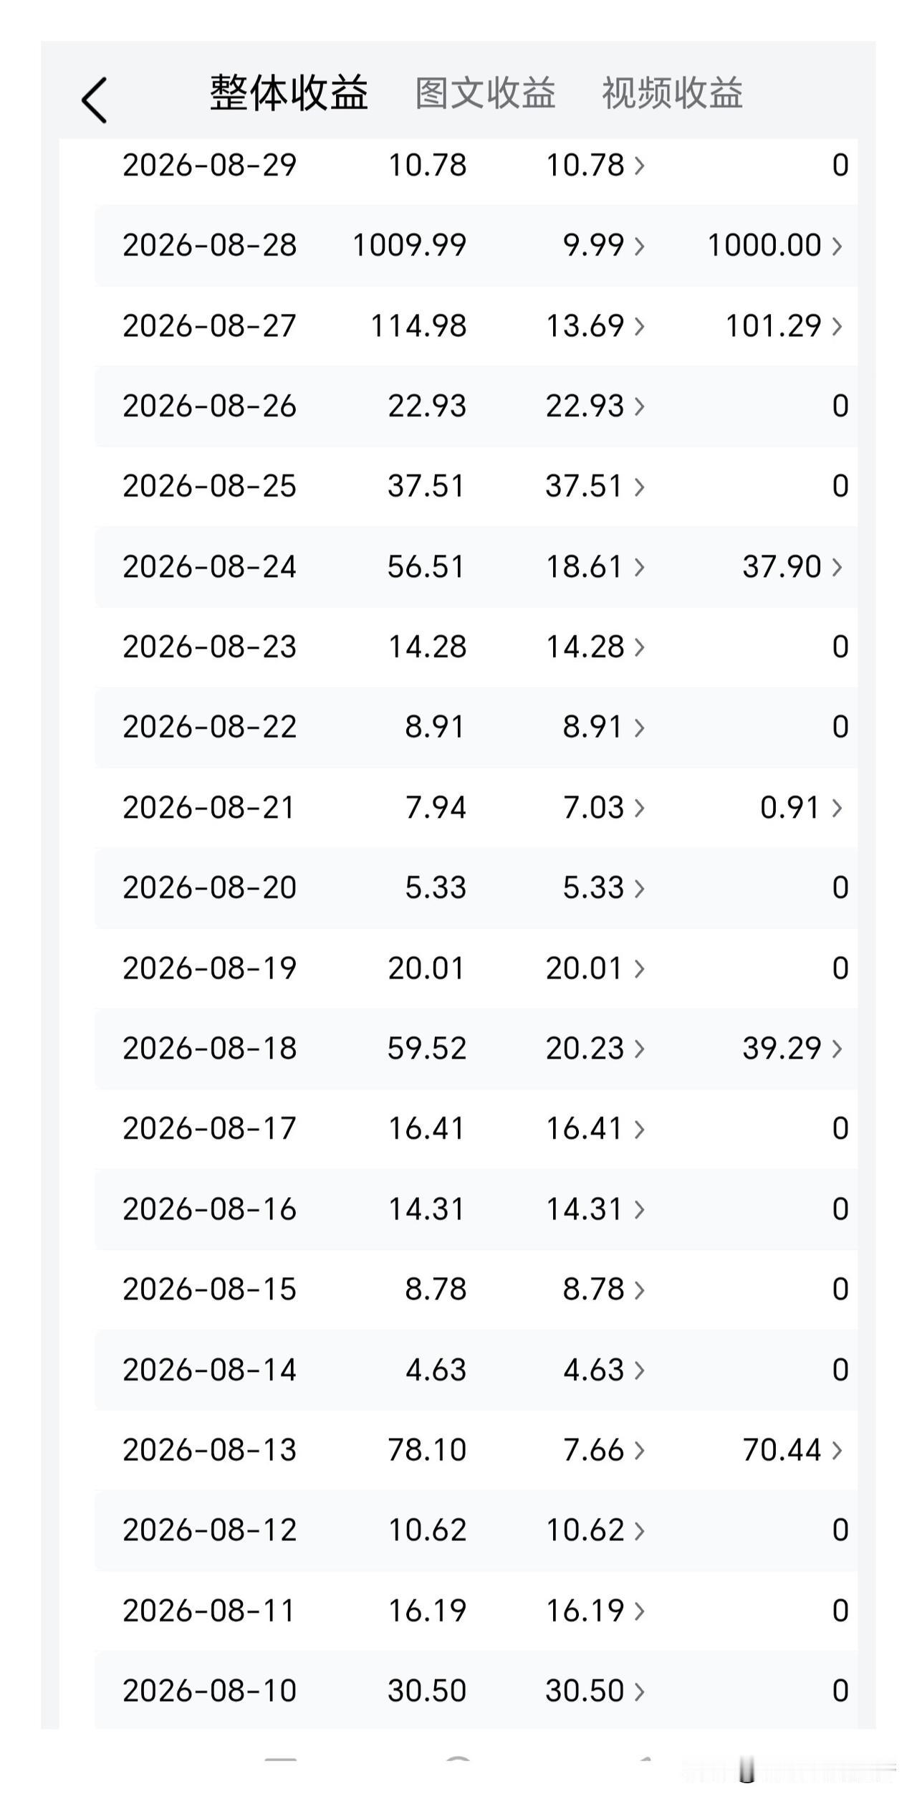Select the 整体收益 tab
This screenshot has width=917, height=1802.
tap(289, 93)
